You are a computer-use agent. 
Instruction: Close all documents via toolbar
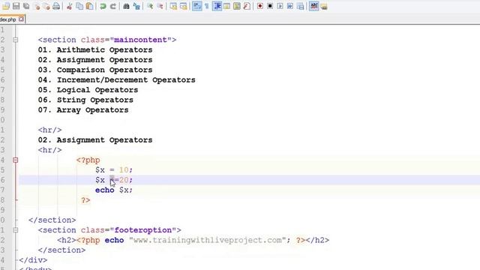[x=46, y=6]
